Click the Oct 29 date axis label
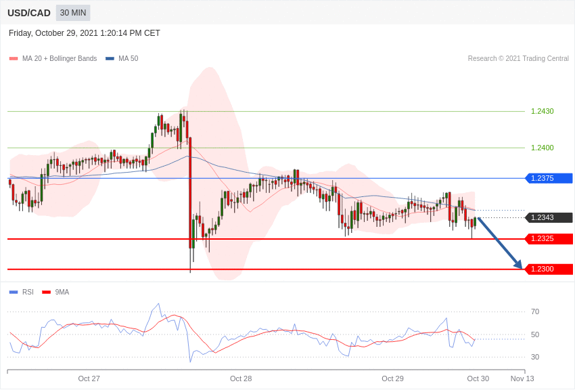This screenshot has height=390, width=575. (392, 378)
